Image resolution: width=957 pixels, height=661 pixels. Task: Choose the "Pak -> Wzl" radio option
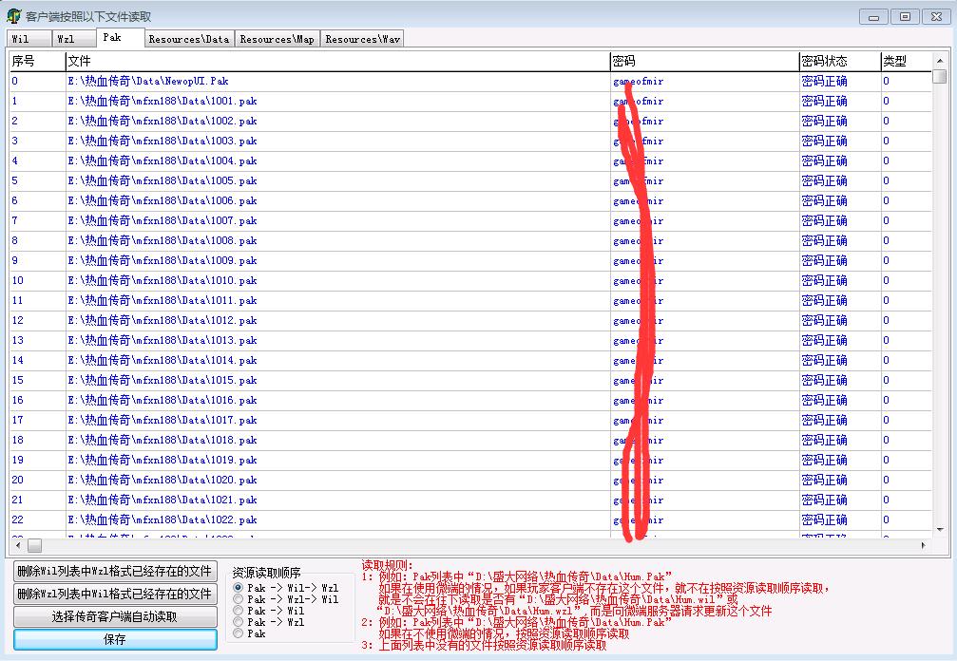point(238,623)
